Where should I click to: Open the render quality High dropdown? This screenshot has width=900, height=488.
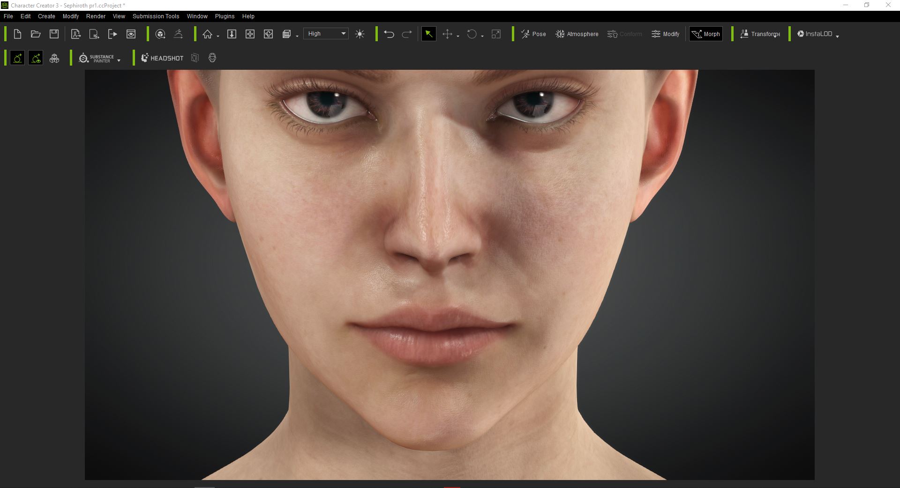[x=326, y=34]
